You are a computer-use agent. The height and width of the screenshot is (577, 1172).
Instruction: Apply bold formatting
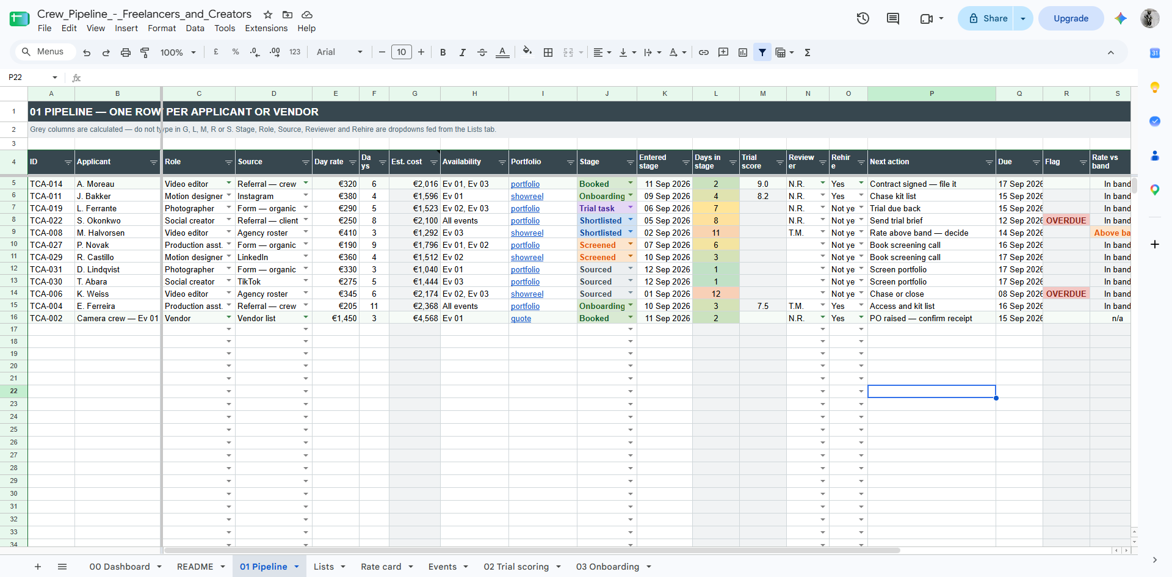pyautogui.click(x=443, y=53)
